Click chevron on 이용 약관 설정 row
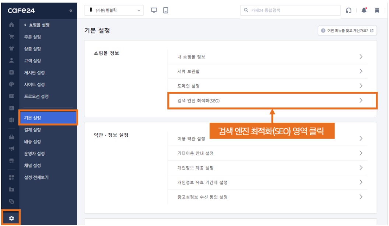 point(361,138)
